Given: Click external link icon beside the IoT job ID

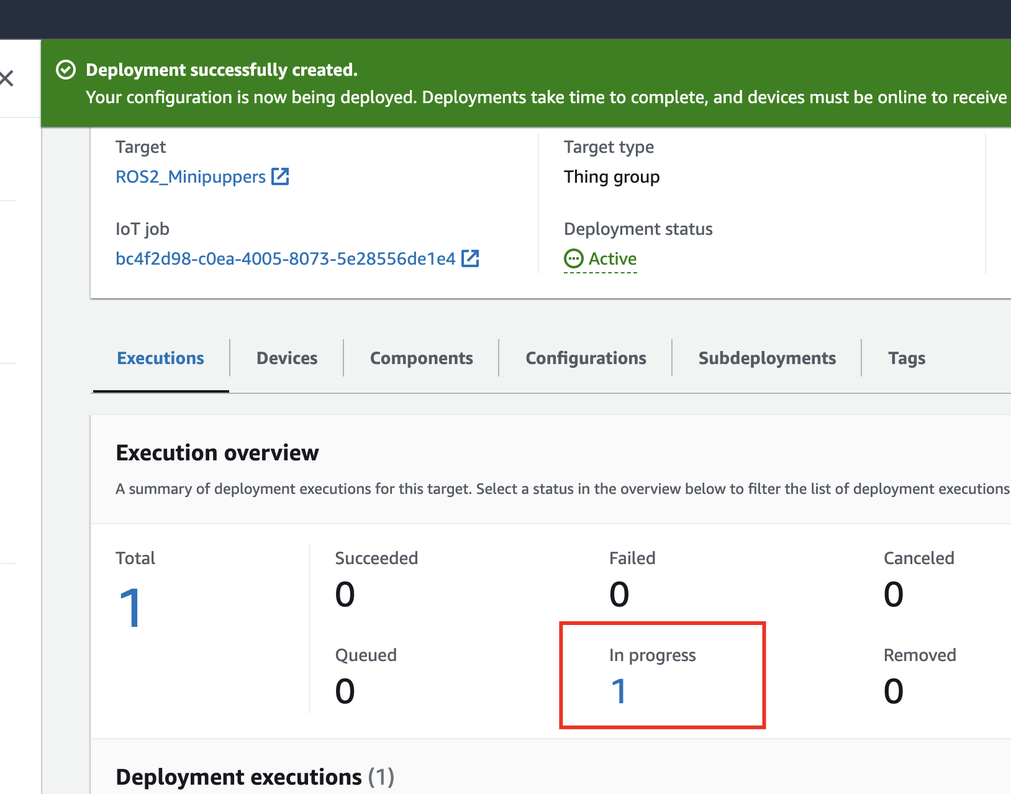Looking at the screenshot, I should 470,258.
